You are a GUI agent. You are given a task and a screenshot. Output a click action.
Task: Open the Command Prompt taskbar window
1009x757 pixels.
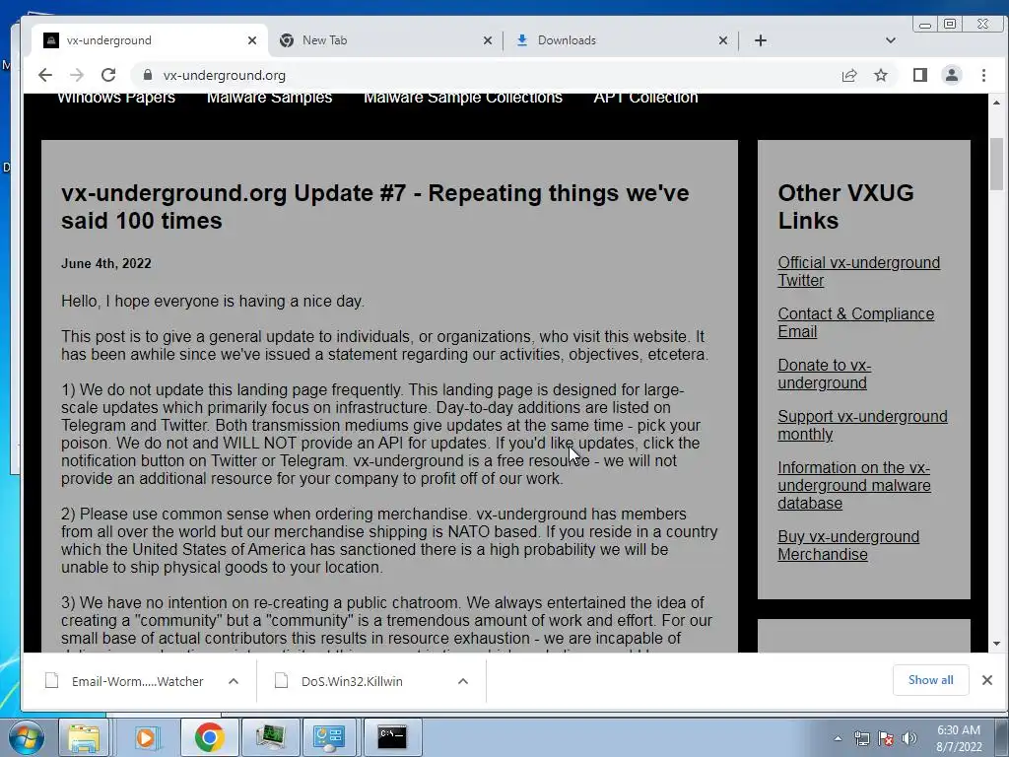(392, 737)
